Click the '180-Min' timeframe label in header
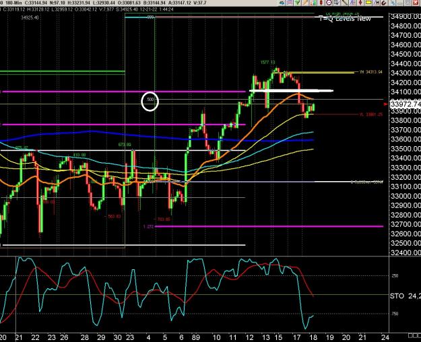Screen dimensions: 421x342 [14, 3]
